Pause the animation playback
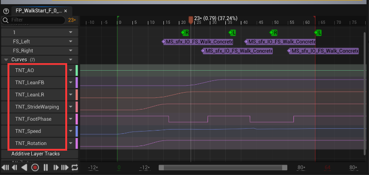Image resolution: width=369 pixels, height=175 pixels. point(46,168)
